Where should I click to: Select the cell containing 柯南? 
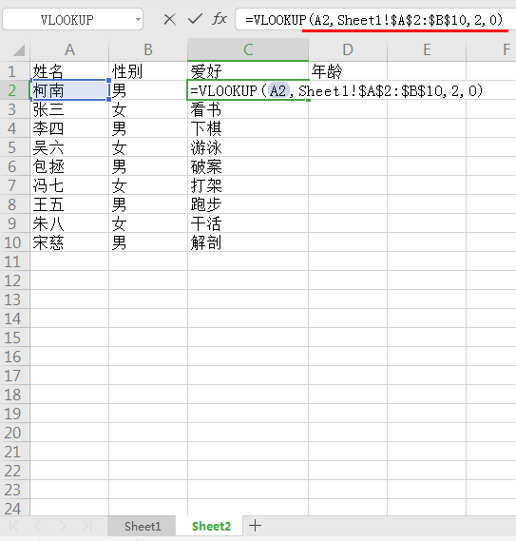(x=69, y=90)
